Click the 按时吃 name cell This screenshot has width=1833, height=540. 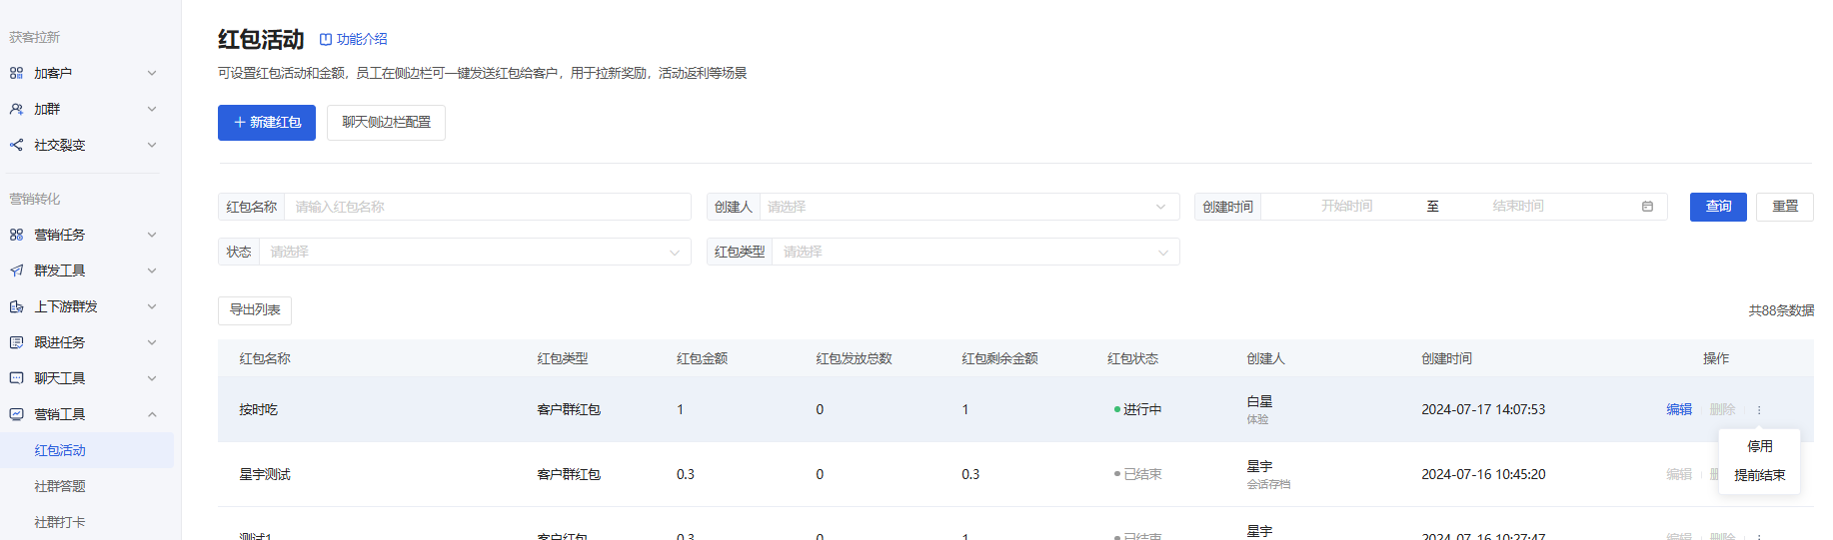258,409
